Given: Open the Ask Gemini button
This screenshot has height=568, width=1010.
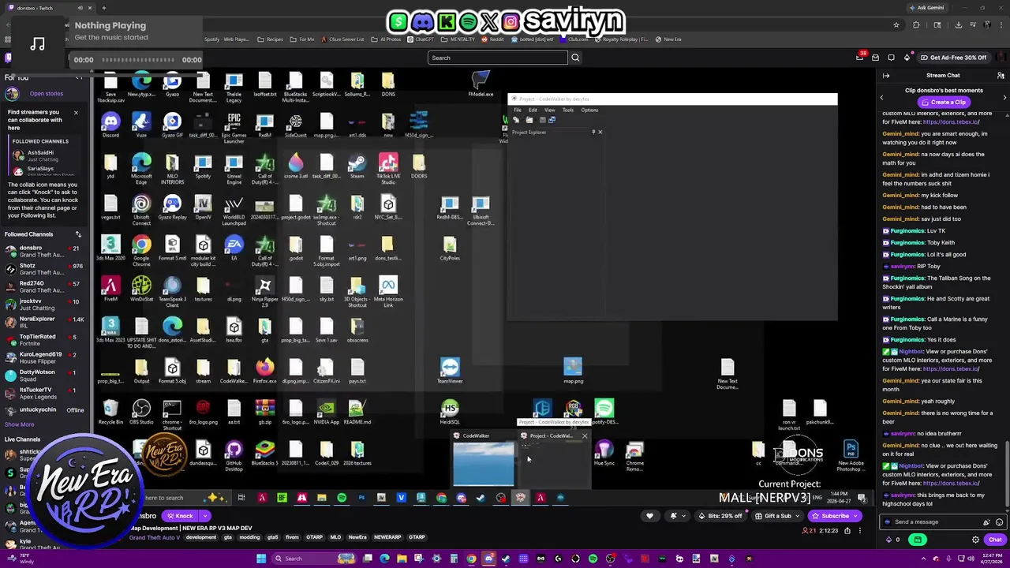Looking at the screenshot, I should pyautogui.click(x=926, y=8).
